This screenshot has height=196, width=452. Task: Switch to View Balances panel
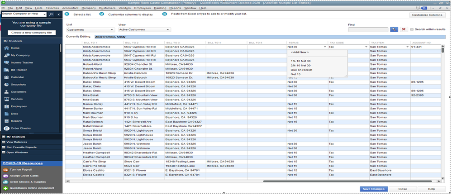coord(17,142)
